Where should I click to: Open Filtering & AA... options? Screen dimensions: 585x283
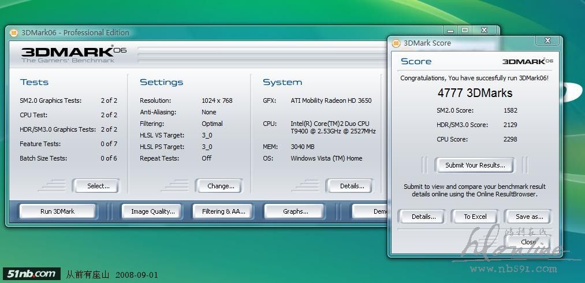coord(223,211)
